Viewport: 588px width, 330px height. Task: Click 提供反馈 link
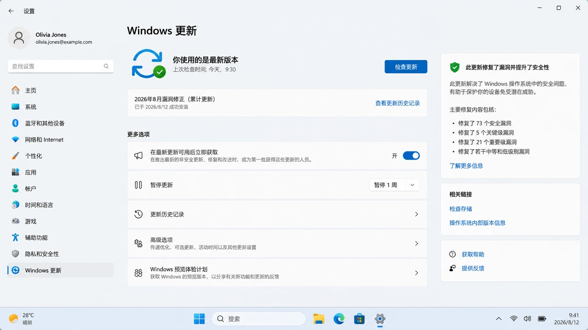(x=473, y=268)
